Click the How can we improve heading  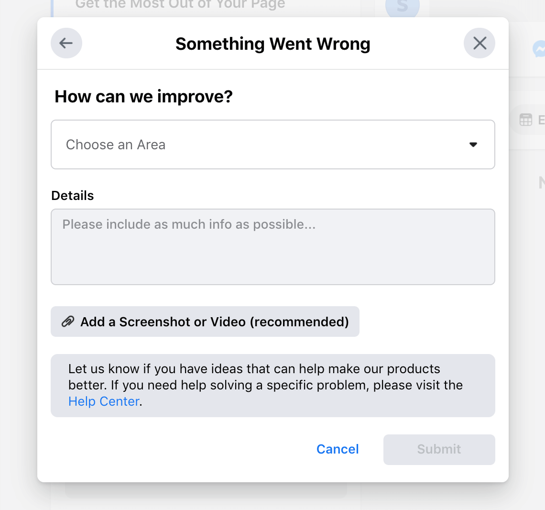(x=143, y=96)
